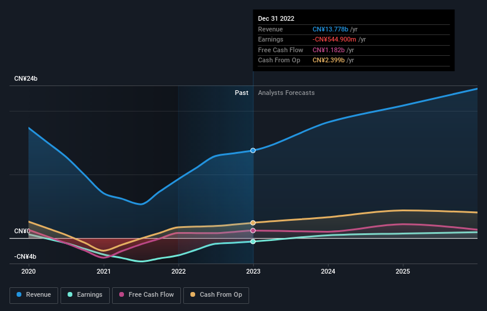487x311 pixels.
Task: Toggle the Cash From Op legend button
Action: coord(216,295)
